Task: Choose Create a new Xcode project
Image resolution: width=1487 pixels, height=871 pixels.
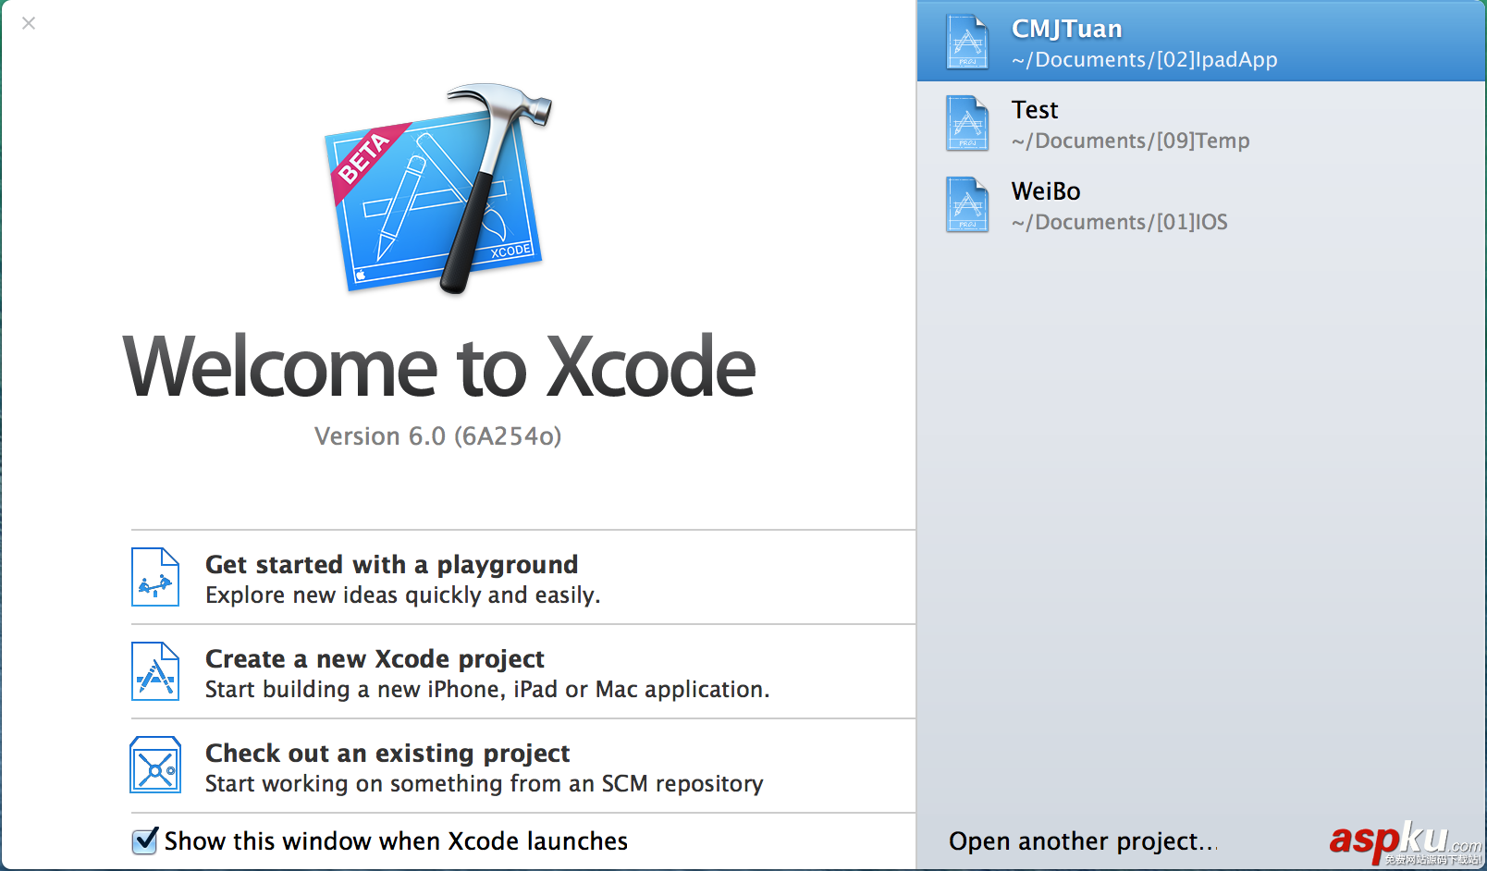Action: coord(375,658)
